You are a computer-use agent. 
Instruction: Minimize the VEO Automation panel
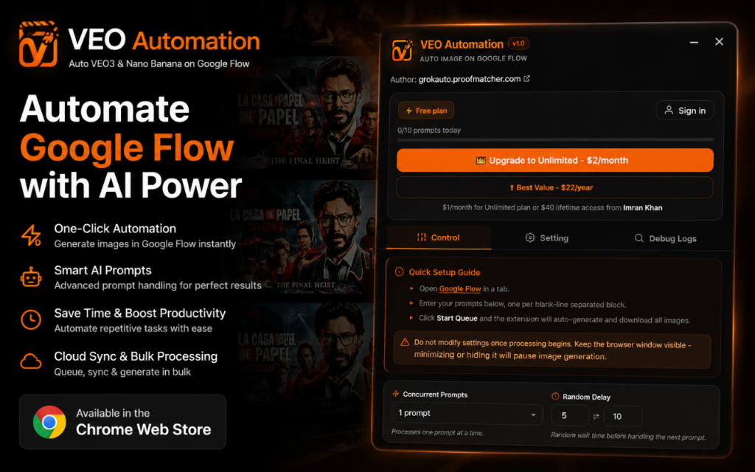694,42
